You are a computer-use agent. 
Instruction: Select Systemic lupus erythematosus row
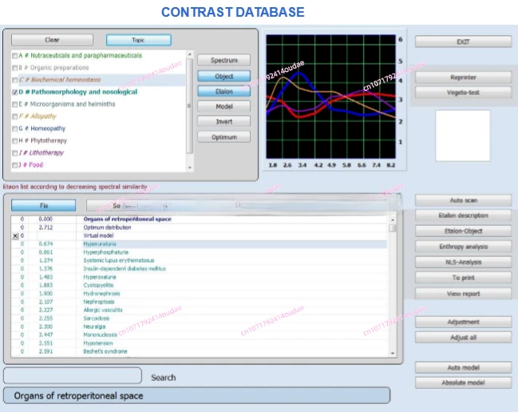coord(200,260)
